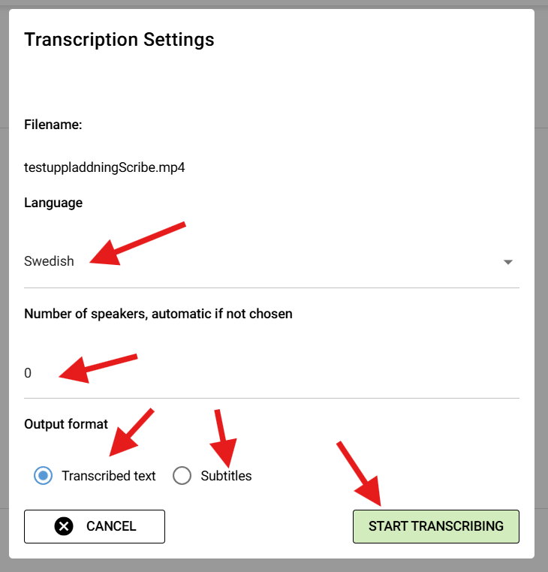Click the filename testuppladdningScribe.mp4 text
Image resolution: width=548 pixels, height=572 pixels.
(x=104, y=167)
